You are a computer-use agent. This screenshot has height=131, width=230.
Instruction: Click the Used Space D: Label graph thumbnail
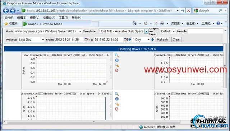(x=67, y=106)
